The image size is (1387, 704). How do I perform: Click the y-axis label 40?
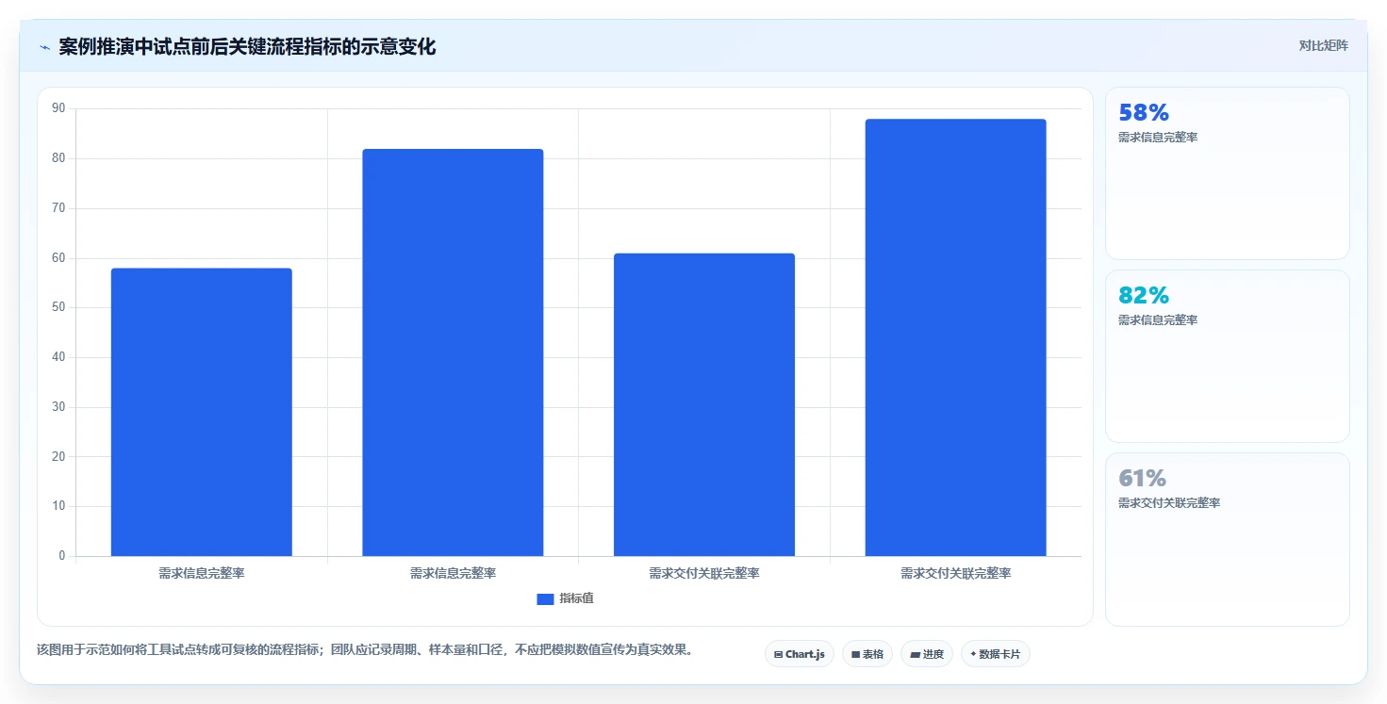pos(59,357)
